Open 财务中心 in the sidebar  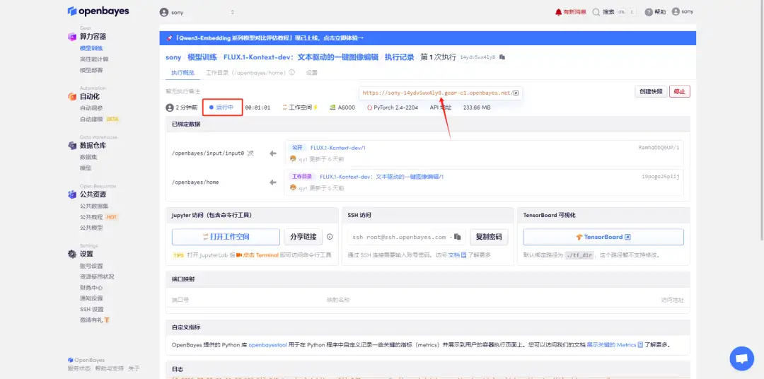91,287
